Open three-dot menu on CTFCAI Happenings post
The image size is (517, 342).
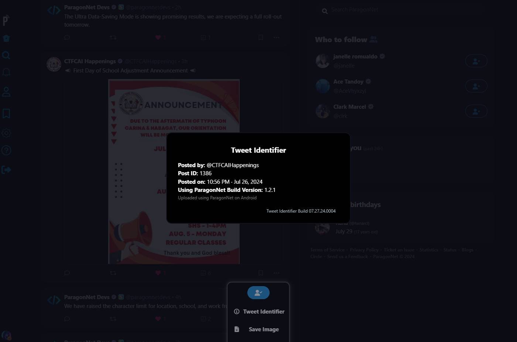click(x=276, y=273)
